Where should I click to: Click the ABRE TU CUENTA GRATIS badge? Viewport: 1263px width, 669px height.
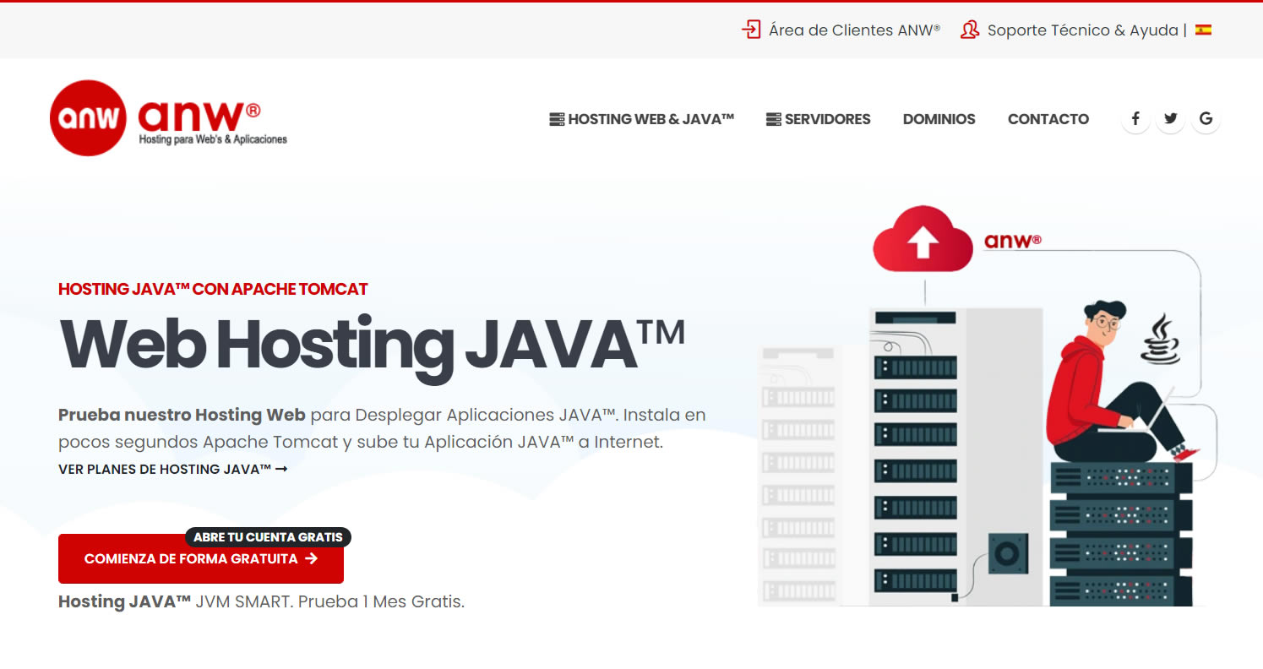(269, 536)
